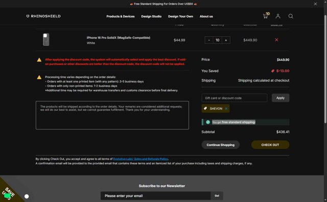Open the Design Studio menu
The width and height of the screenshot is (327, 202).
tap(151, 16)
